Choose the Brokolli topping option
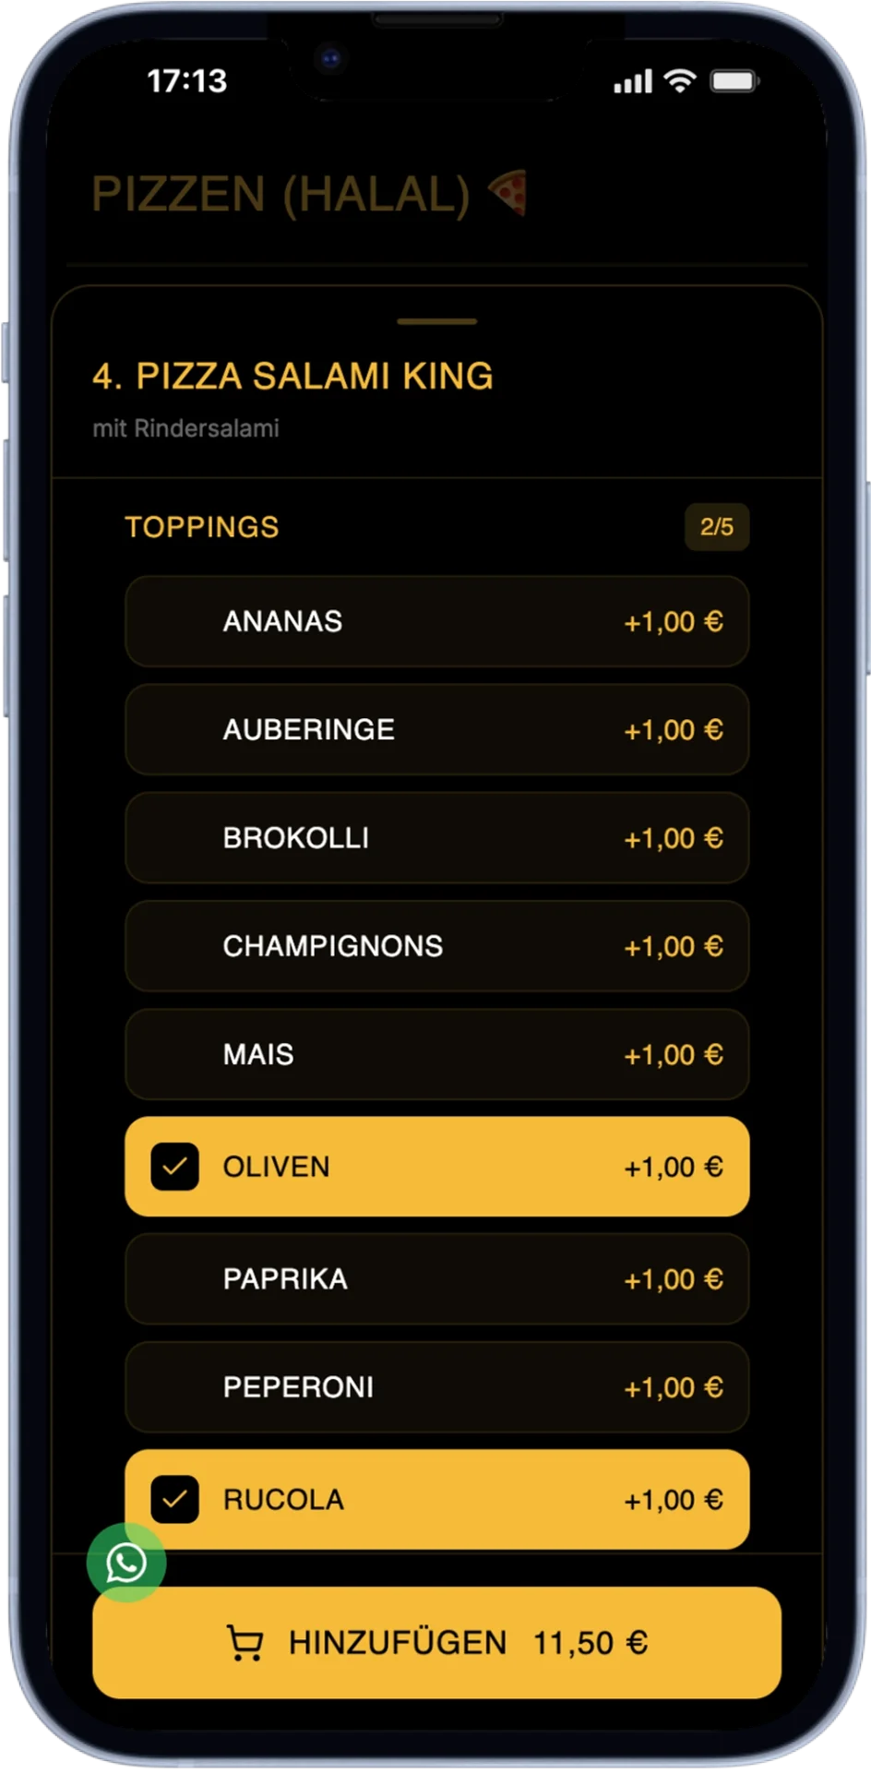Screen dimensions: 871x1774 [436, 838]
